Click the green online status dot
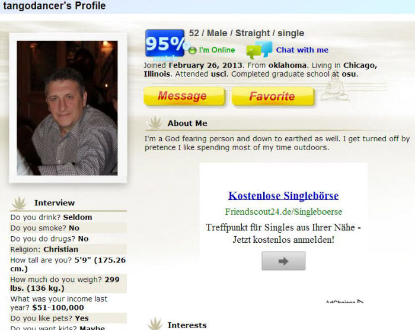 pyautogui.click(x=193, y=50)
